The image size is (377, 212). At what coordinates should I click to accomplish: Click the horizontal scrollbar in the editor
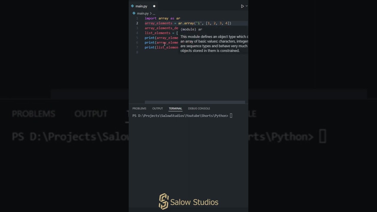tap(195, 102)
